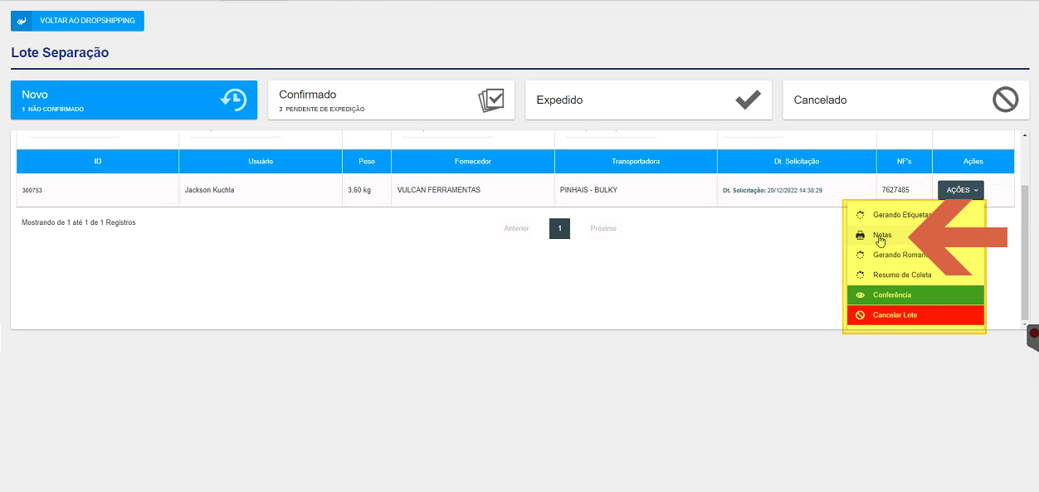1039x492 pixels.
Task: Go to page 1 in pagination
Action: (x=559, y=228)
